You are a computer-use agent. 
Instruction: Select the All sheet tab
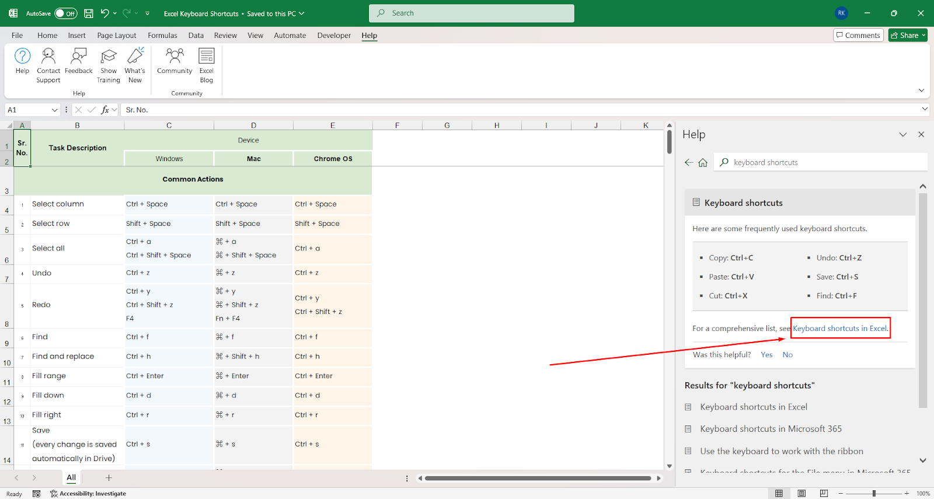(71, 477)
